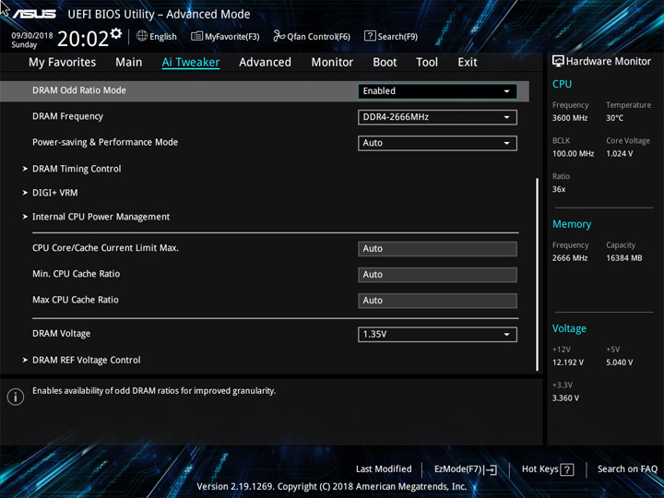Click Min. CPU Cache Ratio field
664x498 pixels.
(x=437, y=275)
